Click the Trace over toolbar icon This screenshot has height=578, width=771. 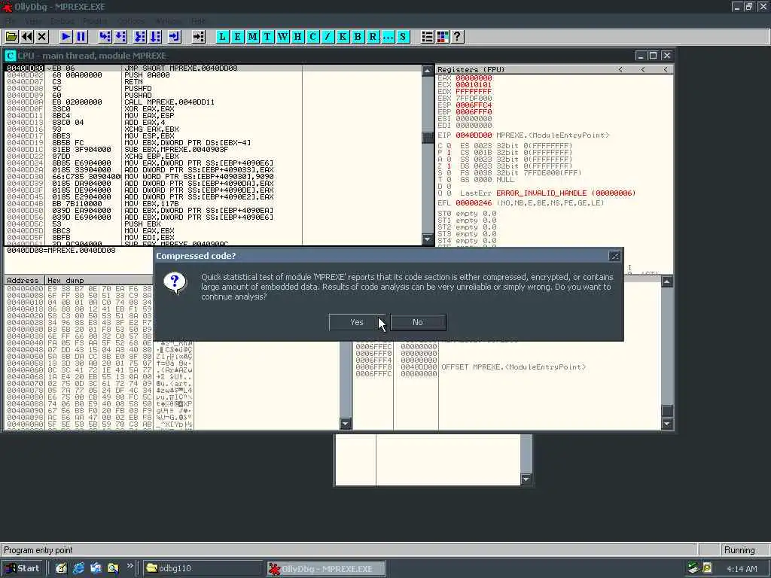coord(155,37)
